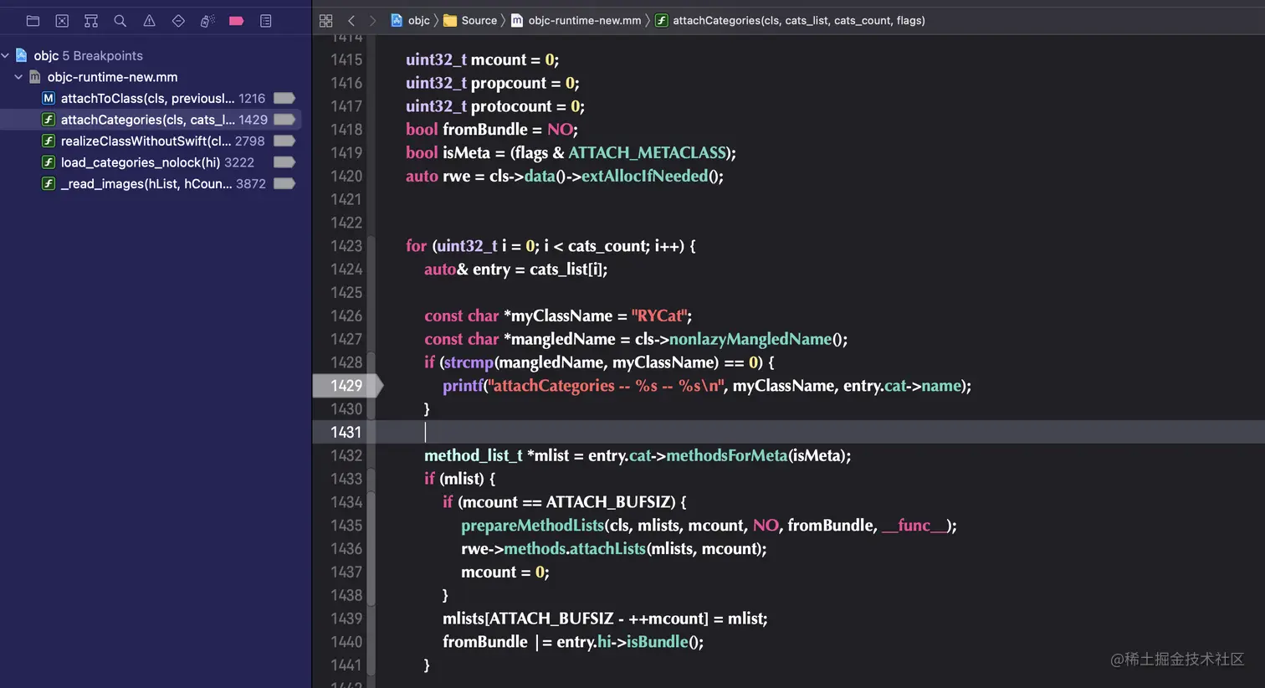Click methodsForMeta on line 1432
This screenshot has width=1265, height=688.
[x=727, y=456]
